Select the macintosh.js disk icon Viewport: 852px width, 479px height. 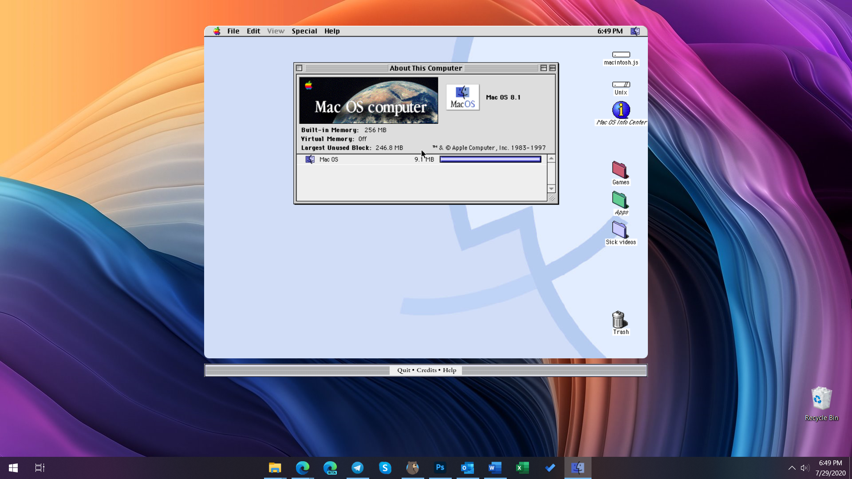point(620,55)
